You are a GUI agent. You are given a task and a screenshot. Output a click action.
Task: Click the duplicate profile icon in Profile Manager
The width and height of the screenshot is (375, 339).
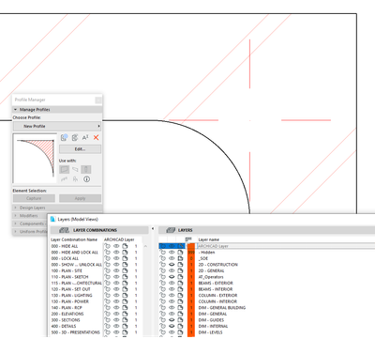pyautogui.click(x=65, y=137)
